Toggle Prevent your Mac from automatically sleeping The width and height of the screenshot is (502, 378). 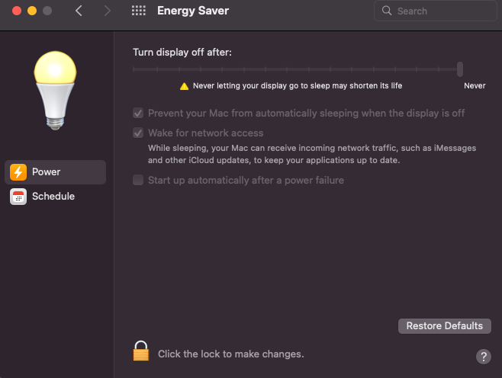point(138,114)
